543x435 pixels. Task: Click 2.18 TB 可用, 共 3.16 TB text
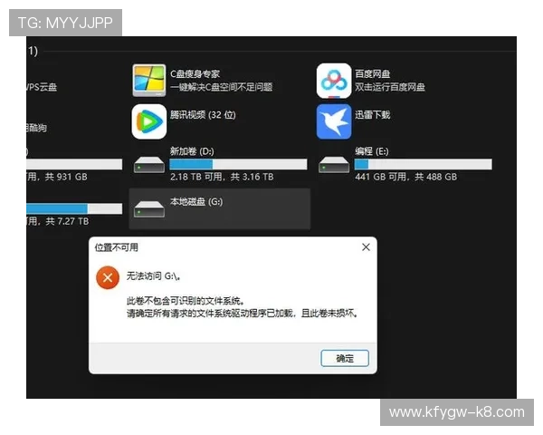[222, 177]
